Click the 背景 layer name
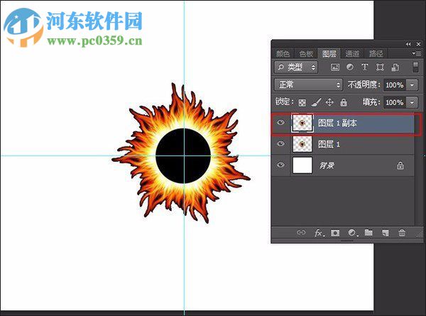426x316 pixels. (327, 165)
